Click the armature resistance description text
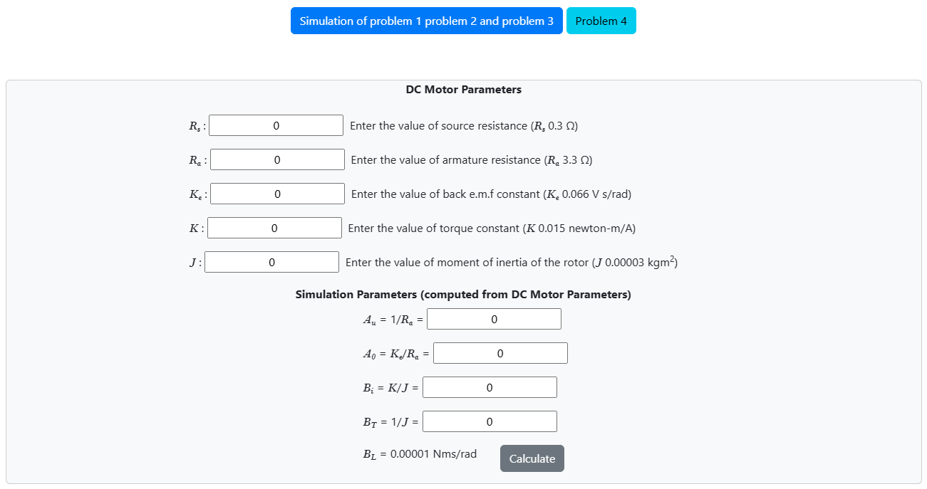 471,160
